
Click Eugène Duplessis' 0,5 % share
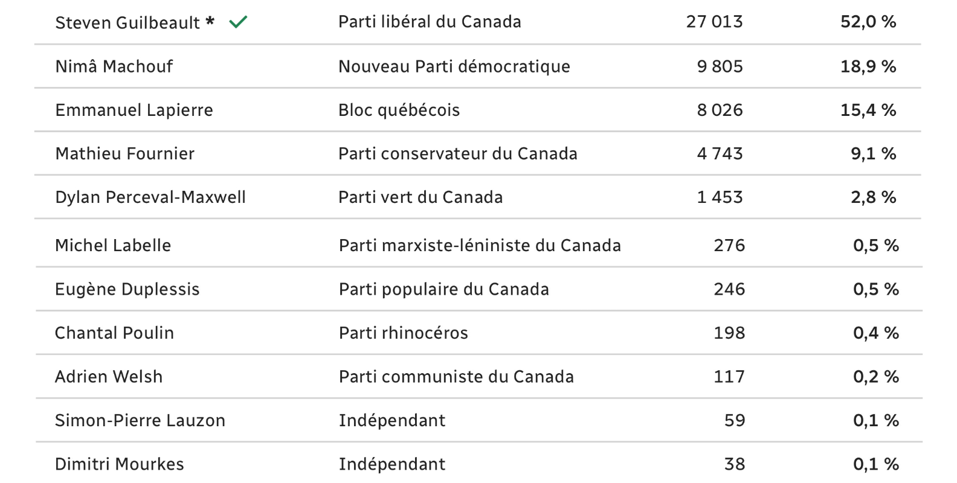[876, 289]
